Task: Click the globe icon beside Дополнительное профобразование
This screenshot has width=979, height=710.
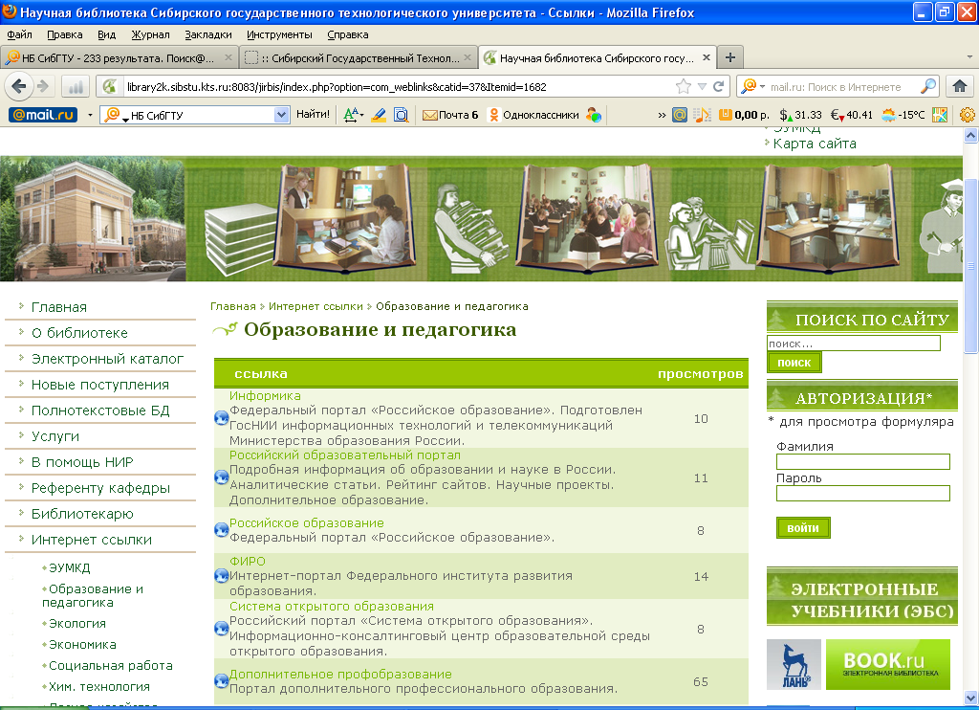Action: [221, 681]
